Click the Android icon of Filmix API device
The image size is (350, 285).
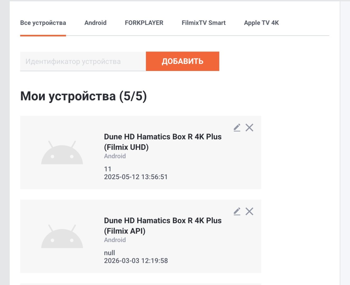[x=62, y=236]
